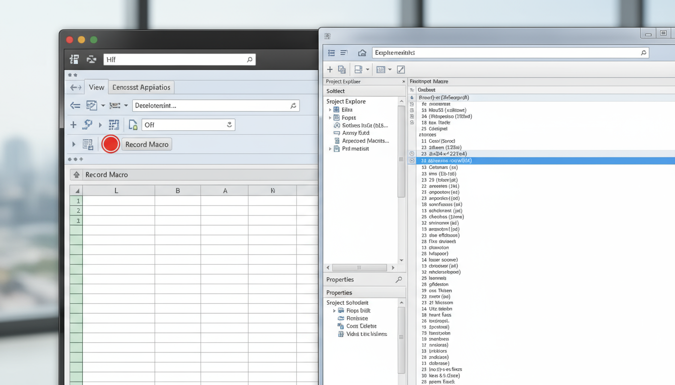Click the Project Explorer horizontal scrollbar thumb
Screen dimensions: 675x385
click(x=359, y=268)
